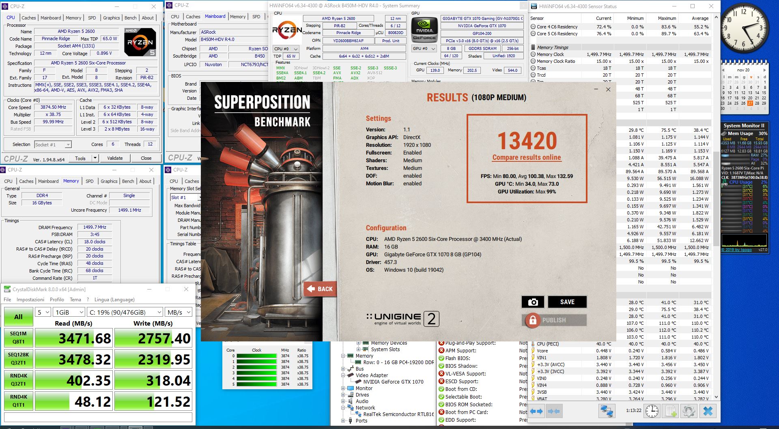779x429 pixels.
Task: Click the red lock icon beside Publish
Action: [x=533, y=320]
